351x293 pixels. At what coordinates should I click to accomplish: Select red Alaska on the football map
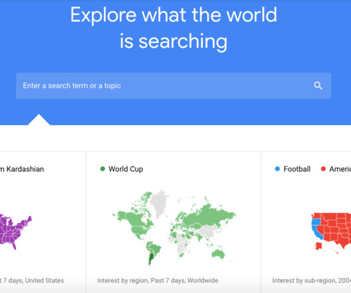click(x=319, y=247)
